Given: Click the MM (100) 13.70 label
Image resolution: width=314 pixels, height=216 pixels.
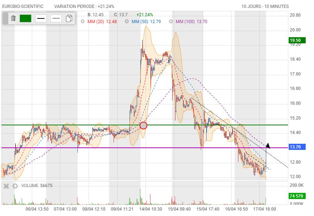Looking at the screenshot, I should point(191,22).
